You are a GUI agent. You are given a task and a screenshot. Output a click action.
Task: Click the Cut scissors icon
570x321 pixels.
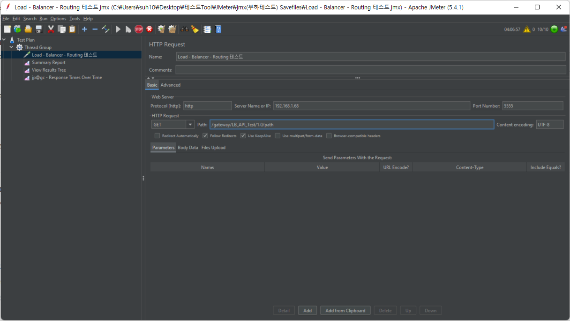(x=51, y=29)
